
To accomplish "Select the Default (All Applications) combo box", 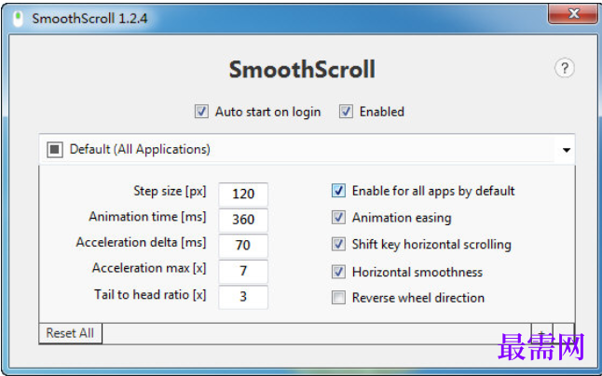I will [x=307, y=150].
